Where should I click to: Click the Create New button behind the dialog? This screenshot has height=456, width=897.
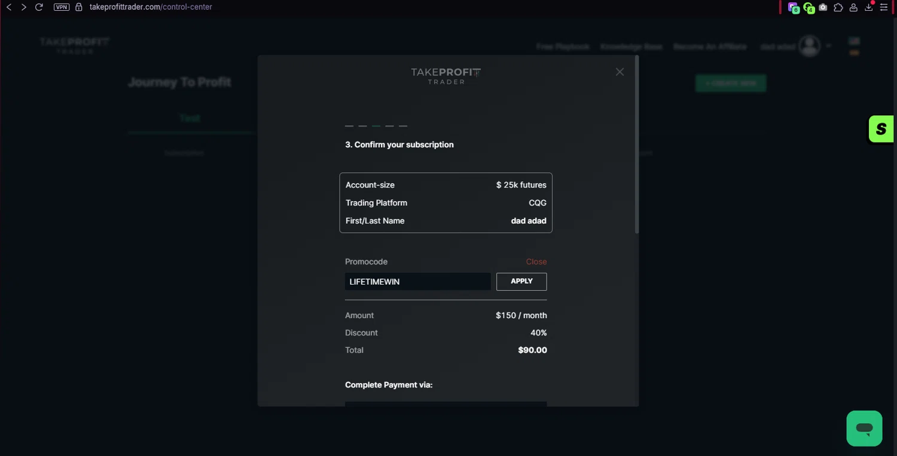(731, 83)
